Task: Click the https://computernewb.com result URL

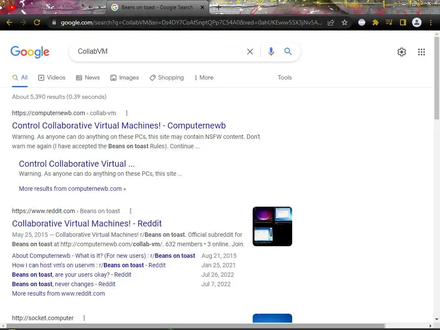Action: pyautogui.click(x=64, y=113)
